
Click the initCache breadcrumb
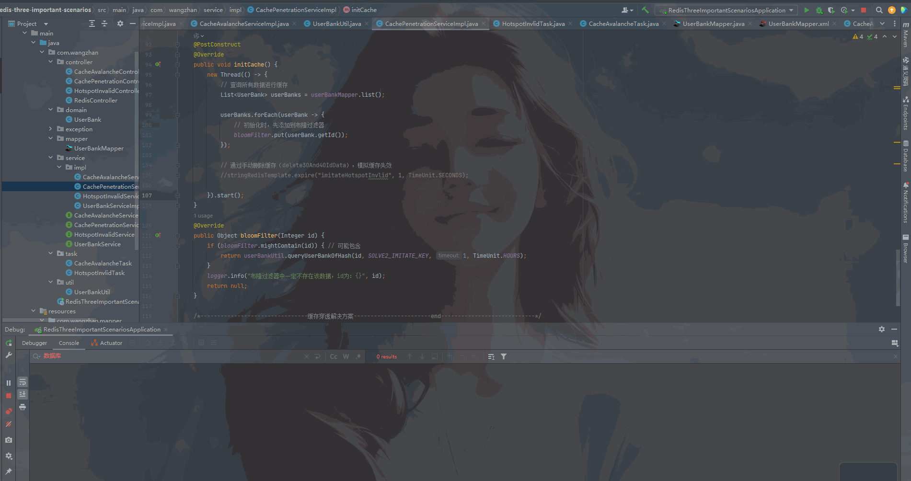coord(360,10)
